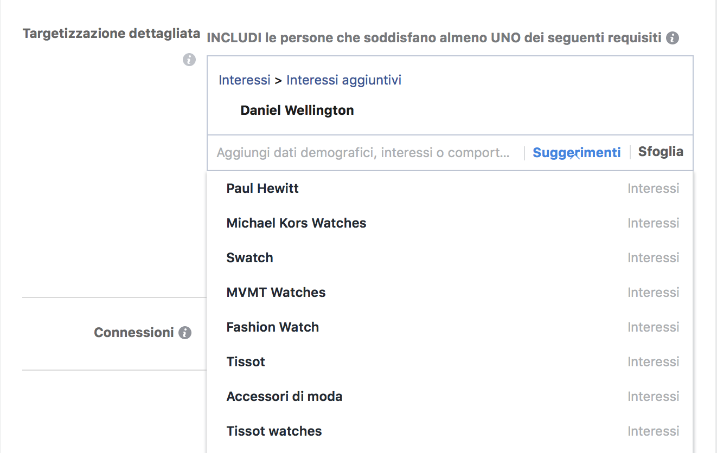The width and height of the screenshot is (717, 453).
Task: Click the Suggerimenti link
Action: coord(577,152)
